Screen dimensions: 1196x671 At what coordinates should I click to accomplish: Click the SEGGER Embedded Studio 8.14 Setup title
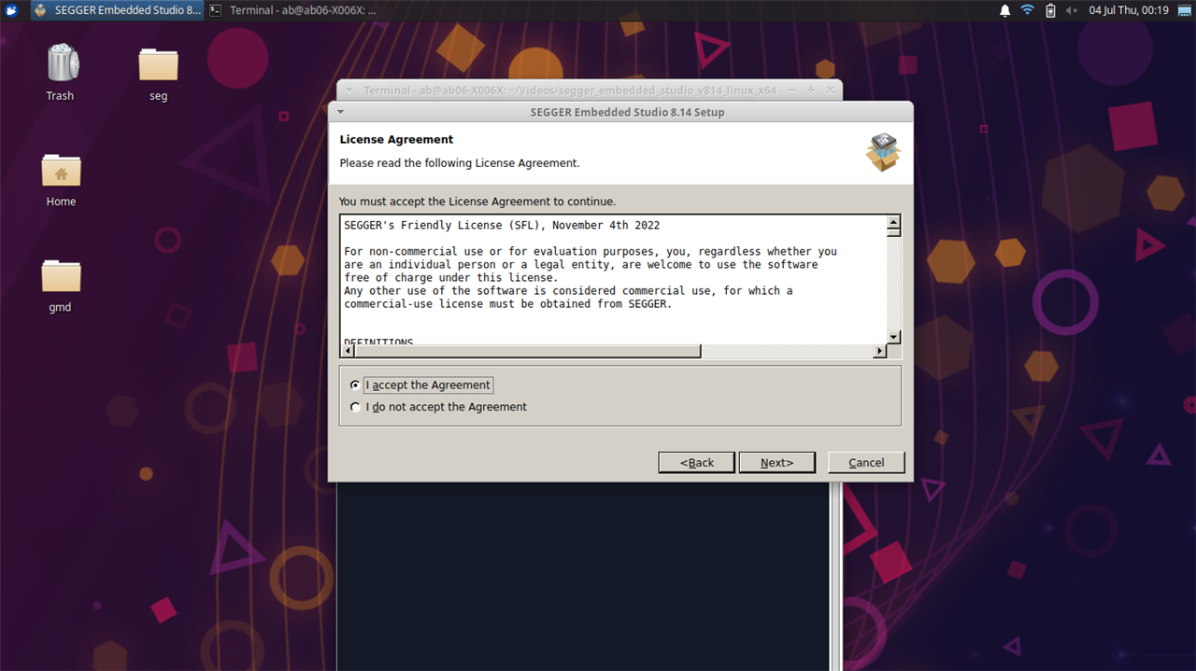(x=626, y=112)
